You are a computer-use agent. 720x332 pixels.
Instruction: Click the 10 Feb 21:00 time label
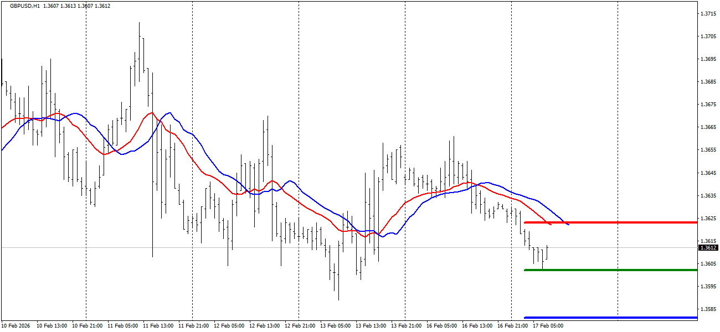(87, 326)
